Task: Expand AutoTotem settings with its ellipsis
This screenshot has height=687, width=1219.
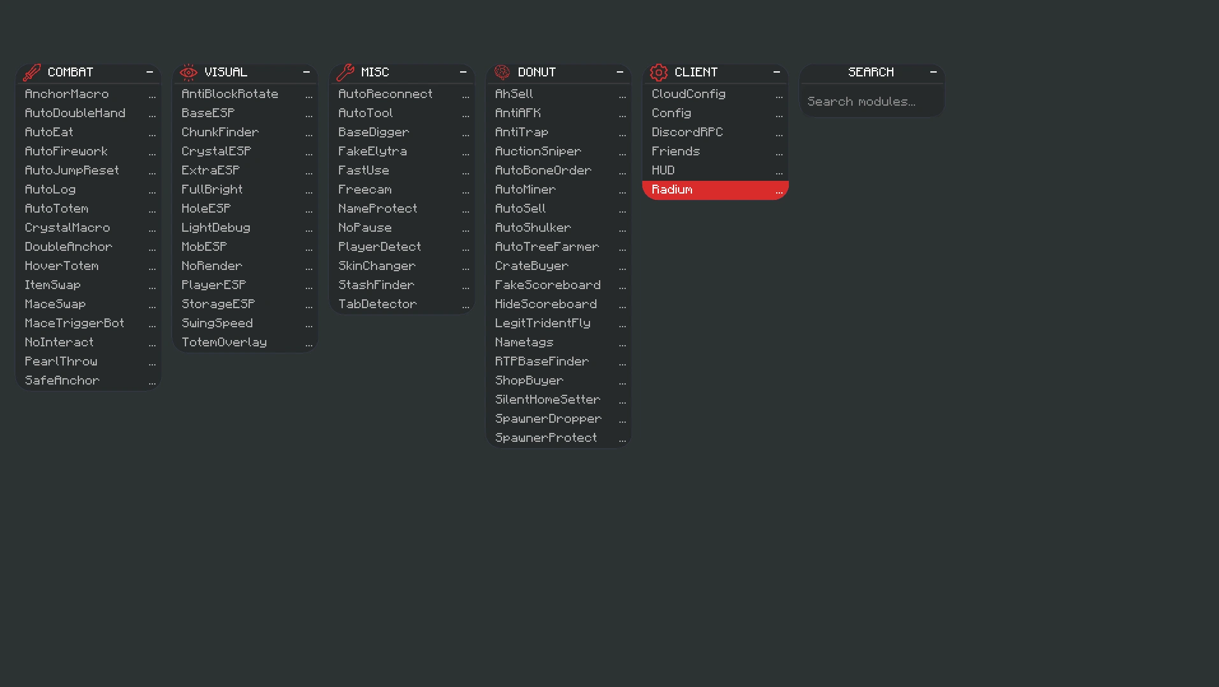Action: point(152,209)
